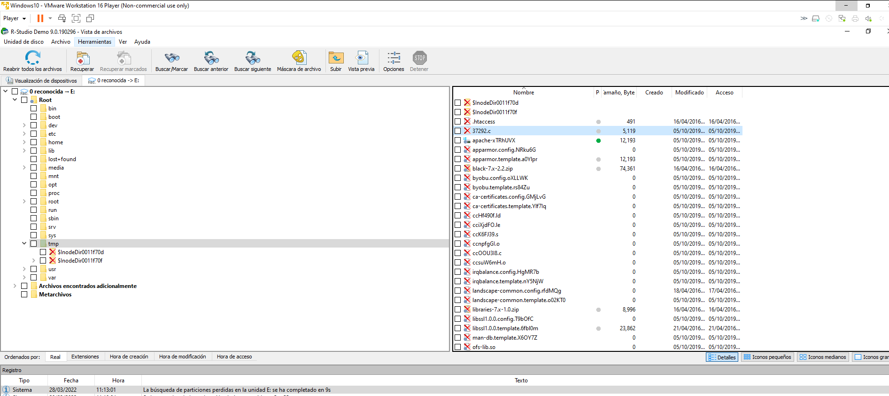Switch to Visualización de dispositivos tab

tap(41, 81)
